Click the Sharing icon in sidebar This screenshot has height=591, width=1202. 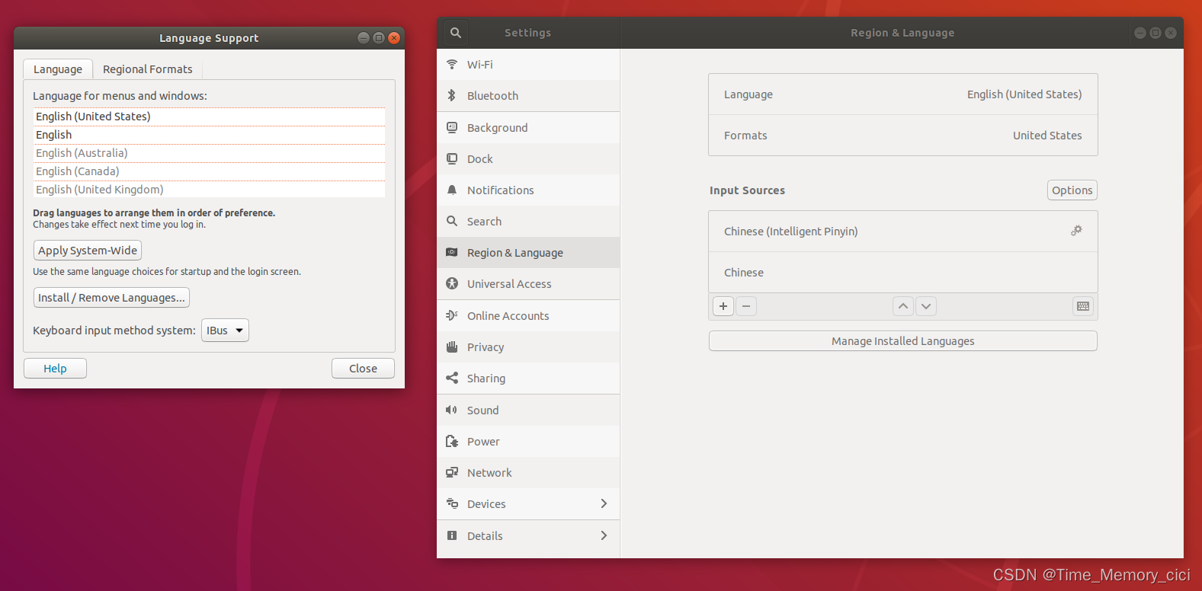point(452,378)
